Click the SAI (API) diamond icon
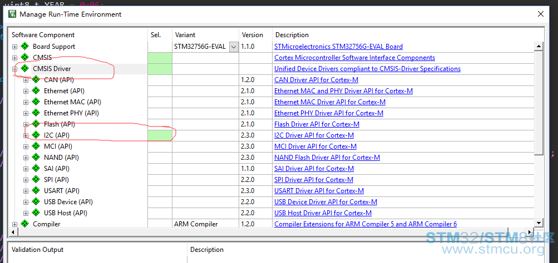The image size is (558, 263). click(x=36, y=168)
